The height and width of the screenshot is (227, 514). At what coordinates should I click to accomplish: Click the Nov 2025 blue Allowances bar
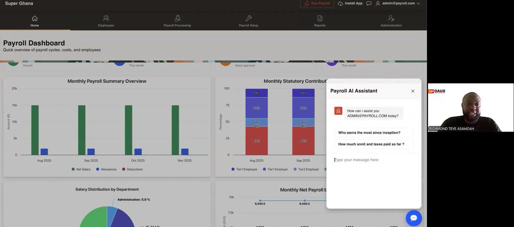pyautogui.click(x=185, y=152)
